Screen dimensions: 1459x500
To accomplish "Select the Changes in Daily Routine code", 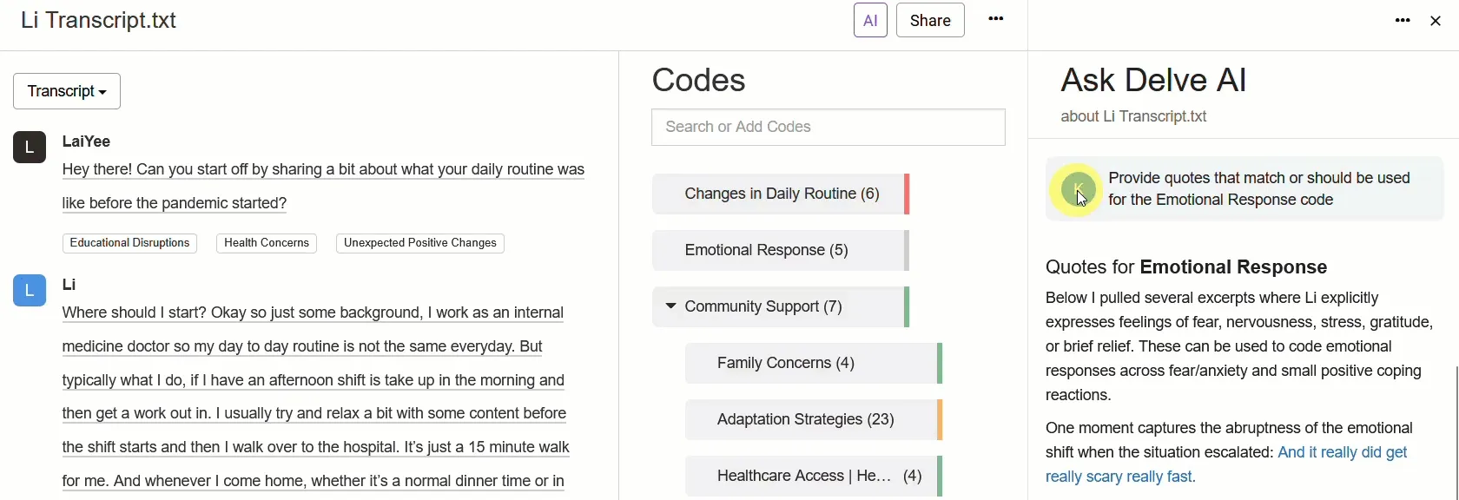I will tap(781, 194).
